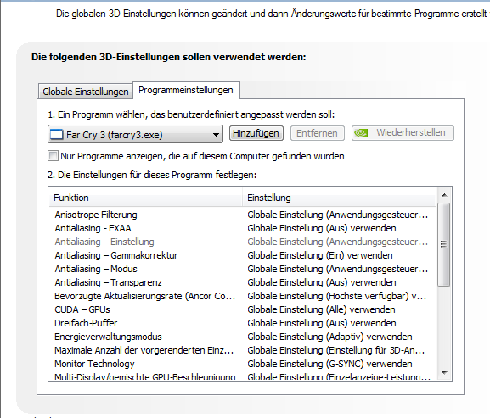
Task: Click the NVIDIA logo on Wiederherstellen
Action: pyautogui.click(x=361, y=133)
